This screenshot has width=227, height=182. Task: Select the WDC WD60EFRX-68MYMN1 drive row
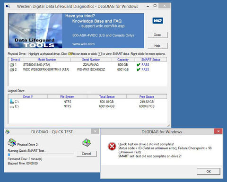pyautogui.click(x=87, y=69)
